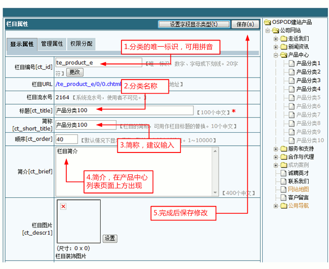329x269 pixels.
Task: Switch to the 管理属性 tab
Action: click(x=52, y=44)
